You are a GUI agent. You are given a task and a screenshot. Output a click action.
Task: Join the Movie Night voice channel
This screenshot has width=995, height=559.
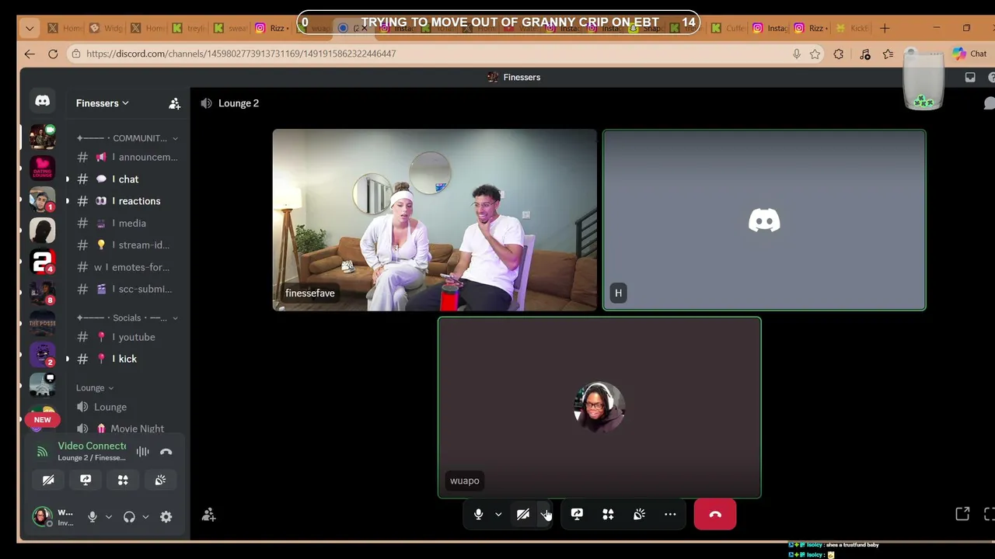tap(127, 428)
